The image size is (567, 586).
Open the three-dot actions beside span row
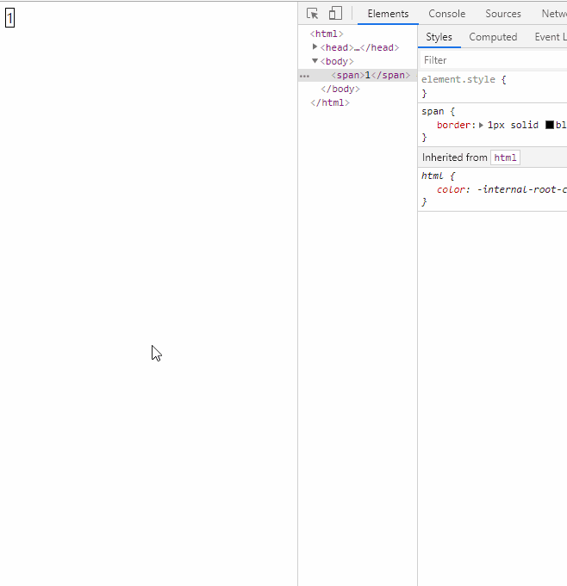click(x=305, y=76)
